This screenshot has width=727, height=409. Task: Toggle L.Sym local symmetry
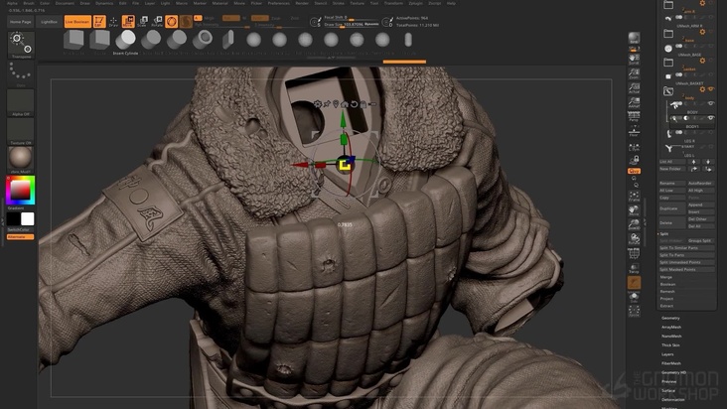634,147
